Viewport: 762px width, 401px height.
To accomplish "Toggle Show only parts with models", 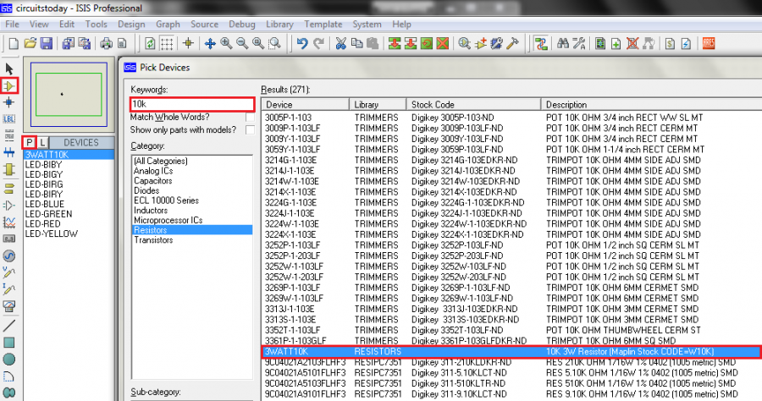I will point(250,130).
